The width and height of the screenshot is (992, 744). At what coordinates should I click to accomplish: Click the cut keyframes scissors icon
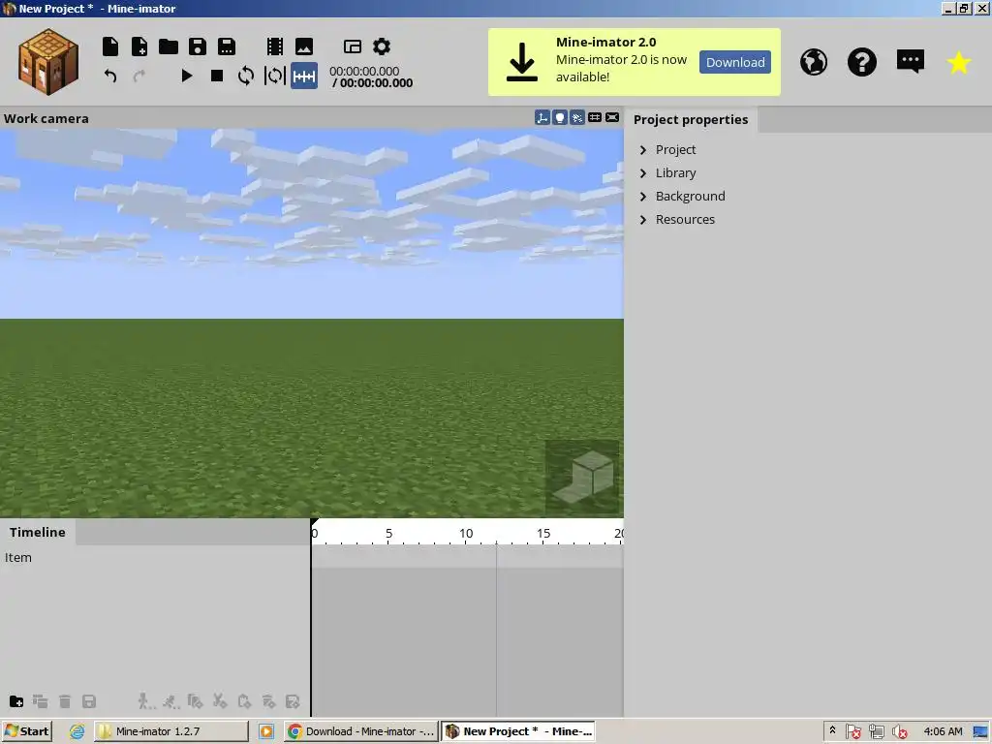pyautogui.click(x=220, y=701)
